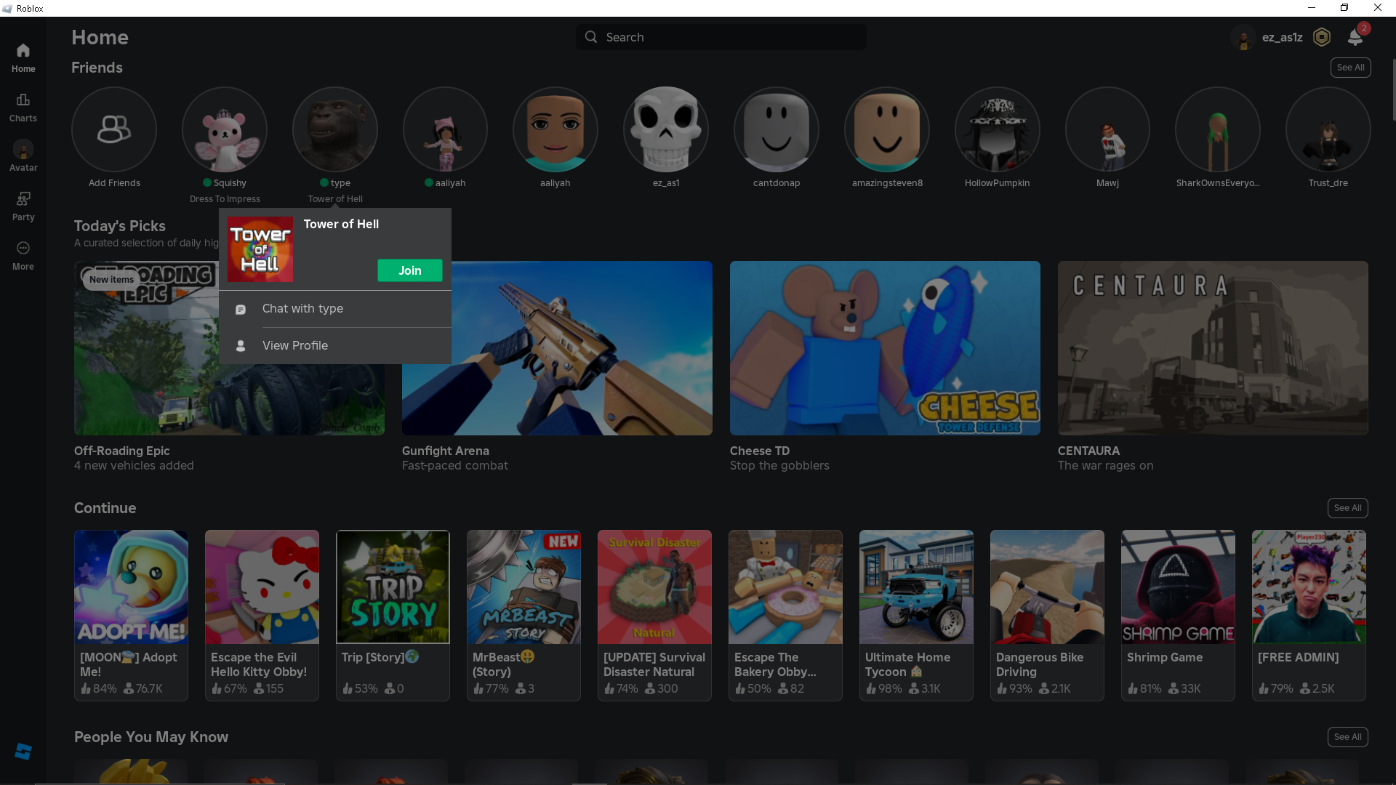1396x785 pixels.
Task: Open Dangerous Bike Driving game card
Action: pos(1047,616)
